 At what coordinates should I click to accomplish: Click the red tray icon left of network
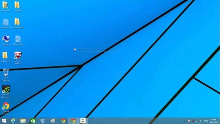193,121
